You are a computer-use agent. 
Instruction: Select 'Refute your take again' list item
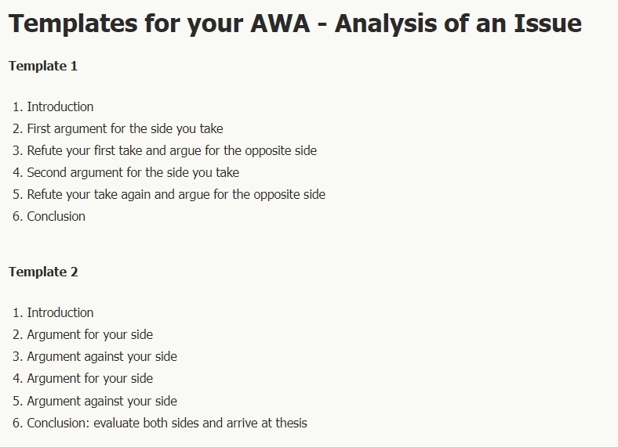click(176, 194)
